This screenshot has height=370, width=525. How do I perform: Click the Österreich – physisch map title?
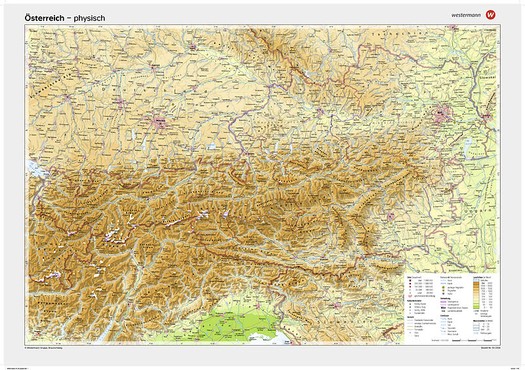[x=64, y=18]
